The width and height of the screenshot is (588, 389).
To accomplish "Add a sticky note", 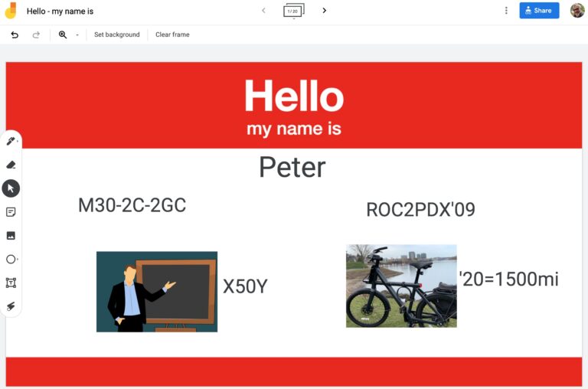I will pos(11,212).
